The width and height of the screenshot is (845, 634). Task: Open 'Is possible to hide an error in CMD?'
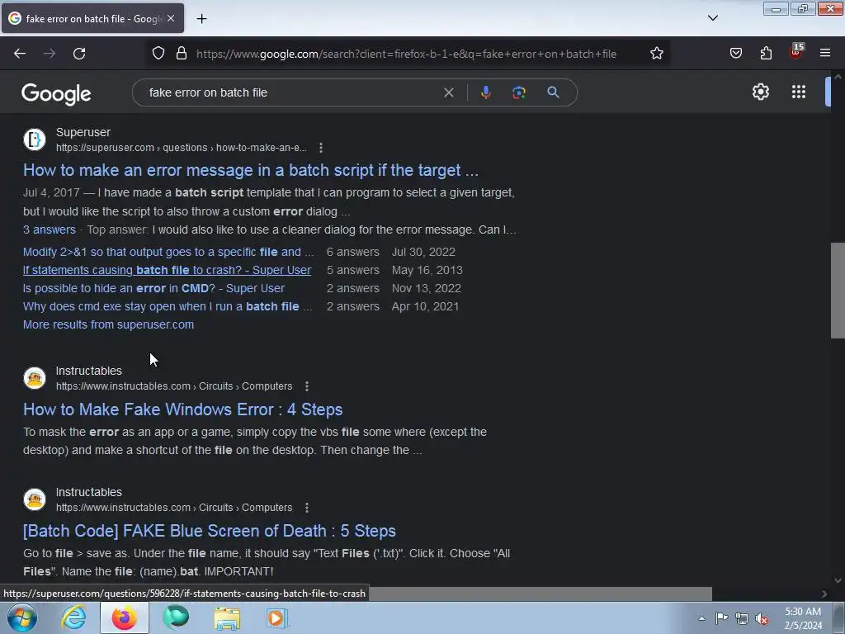point(153,288)
